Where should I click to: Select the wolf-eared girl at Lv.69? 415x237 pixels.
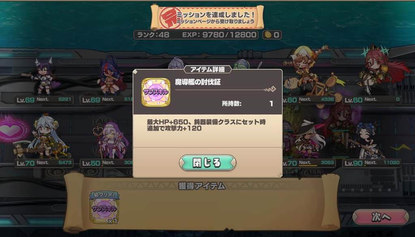coord(44,76)
